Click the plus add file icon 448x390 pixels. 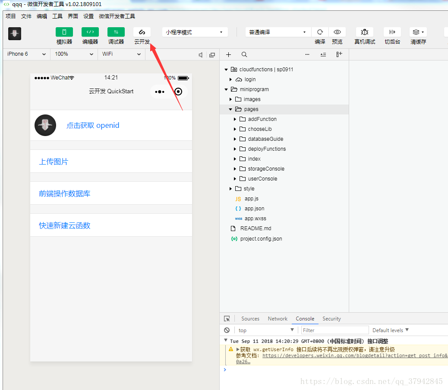pyautogui.click(x=229, y=54)
